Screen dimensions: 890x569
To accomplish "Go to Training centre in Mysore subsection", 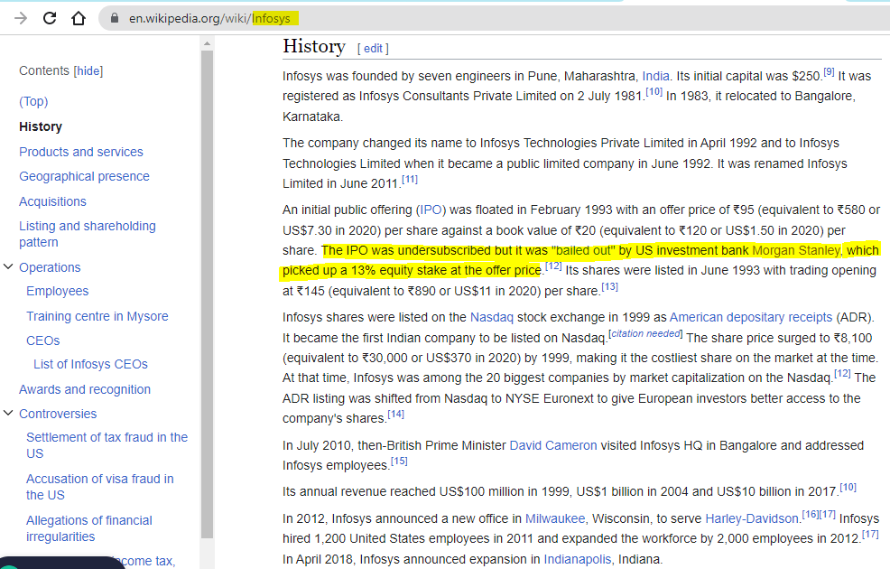I will click(x=97, y=316).
